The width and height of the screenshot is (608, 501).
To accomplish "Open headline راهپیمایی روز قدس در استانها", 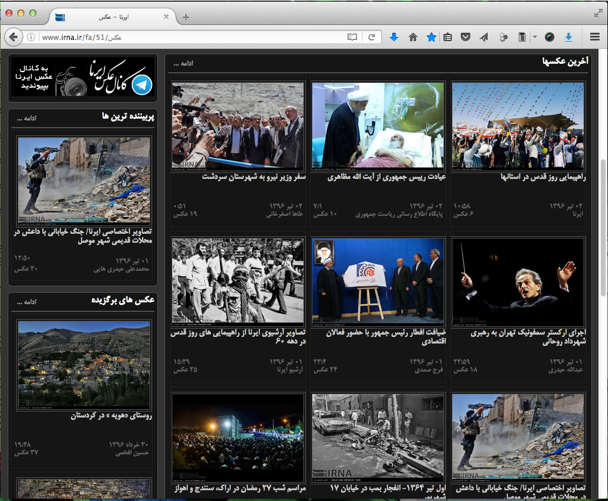I will (543, 177).
